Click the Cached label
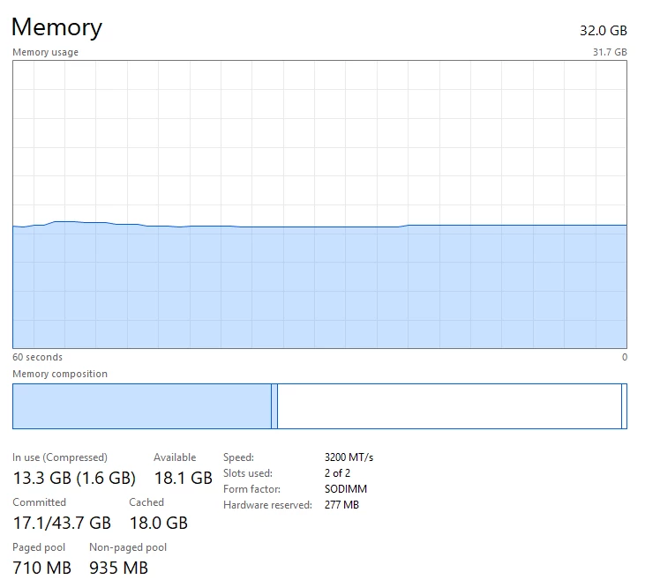645x587 pixels. point(146,502)
